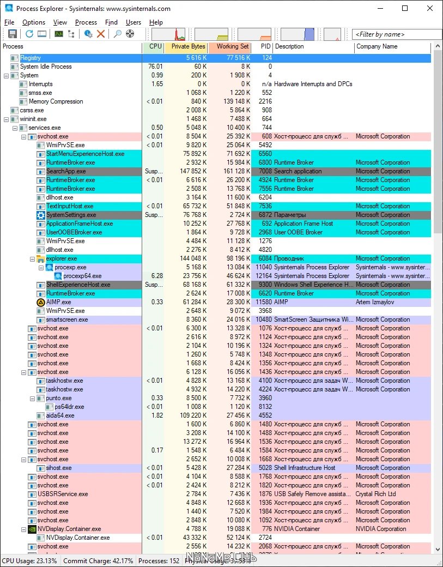Open the File menu
Viewport: 443px width, 567px height.
[9, 22]
